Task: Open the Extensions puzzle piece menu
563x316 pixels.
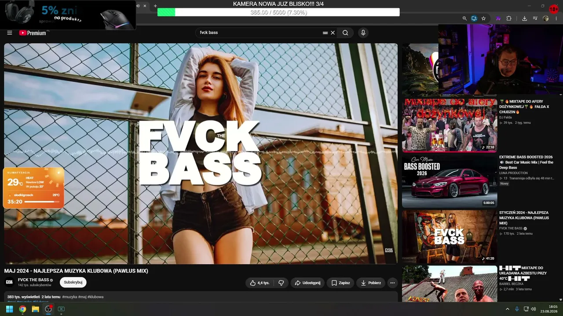Action: pos(509,18)
